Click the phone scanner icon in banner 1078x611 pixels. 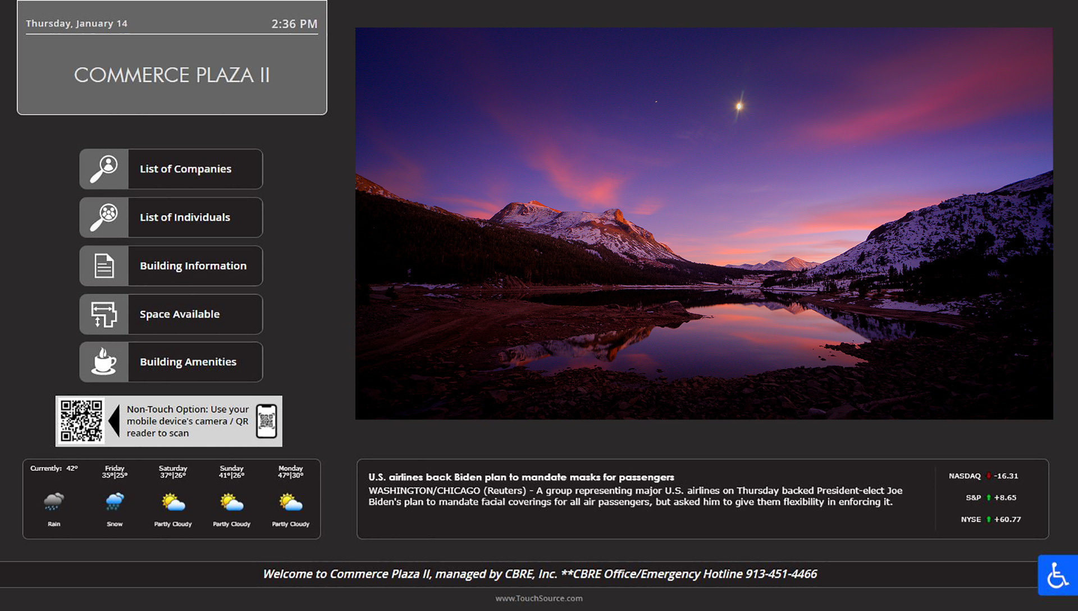pyautogui.click(x=267, y=421)
